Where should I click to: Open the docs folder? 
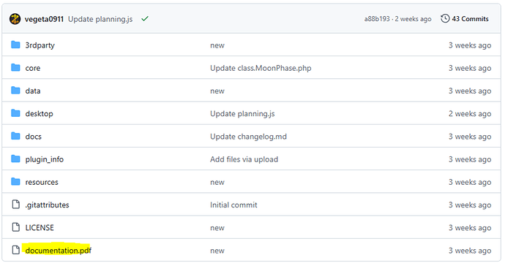click(x=34, y=137)
